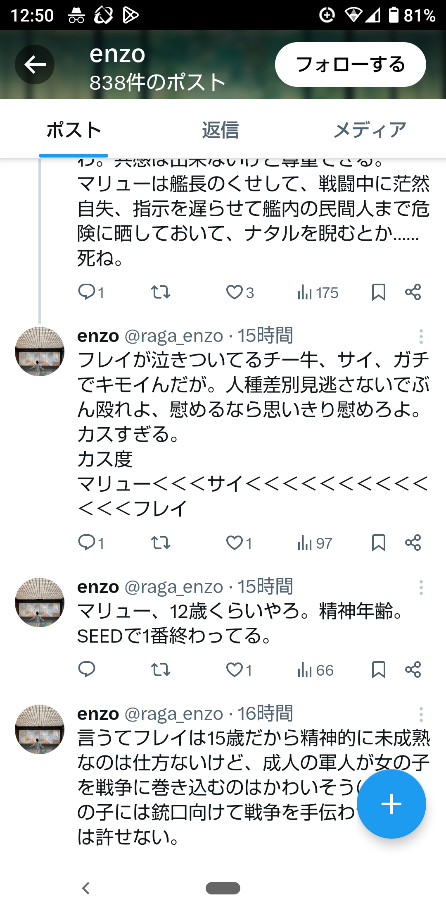Image resolution: width=446 pixels, height=918 pixels.
Task: Switch to the 返信 tab
Action: click(x=221, y=130)
